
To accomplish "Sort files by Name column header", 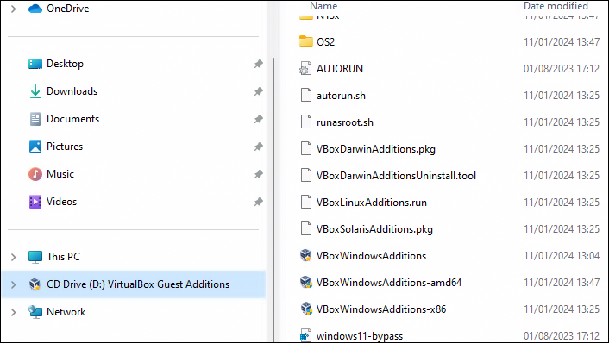I will [x=323, y=6].
